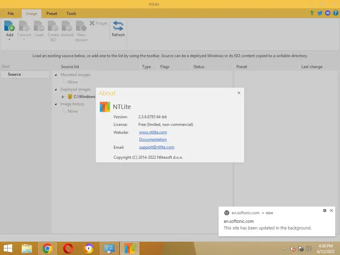Click the Type column header
The width and height of the screenshot is (340, 255).
tap(146, 66)
